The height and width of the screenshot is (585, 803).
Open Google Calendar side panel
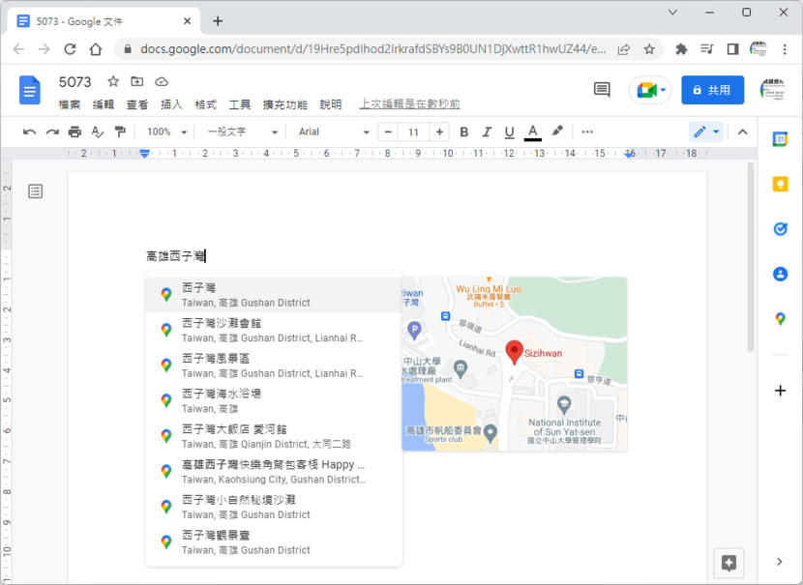click(x=780, y=138)
